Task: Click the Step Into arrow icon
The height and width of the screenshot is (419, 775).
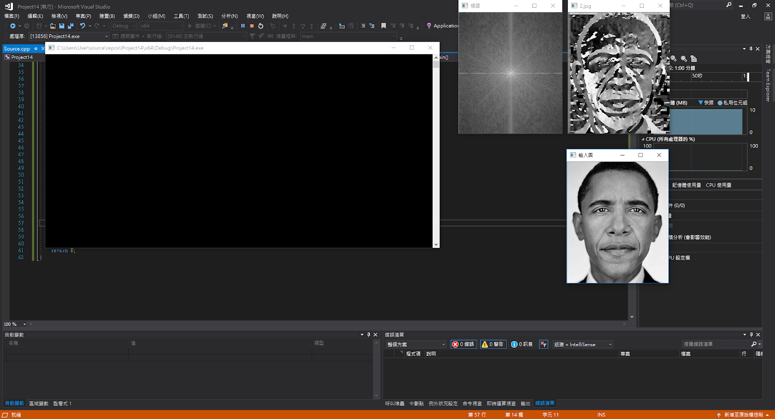Action: point(294,26)
